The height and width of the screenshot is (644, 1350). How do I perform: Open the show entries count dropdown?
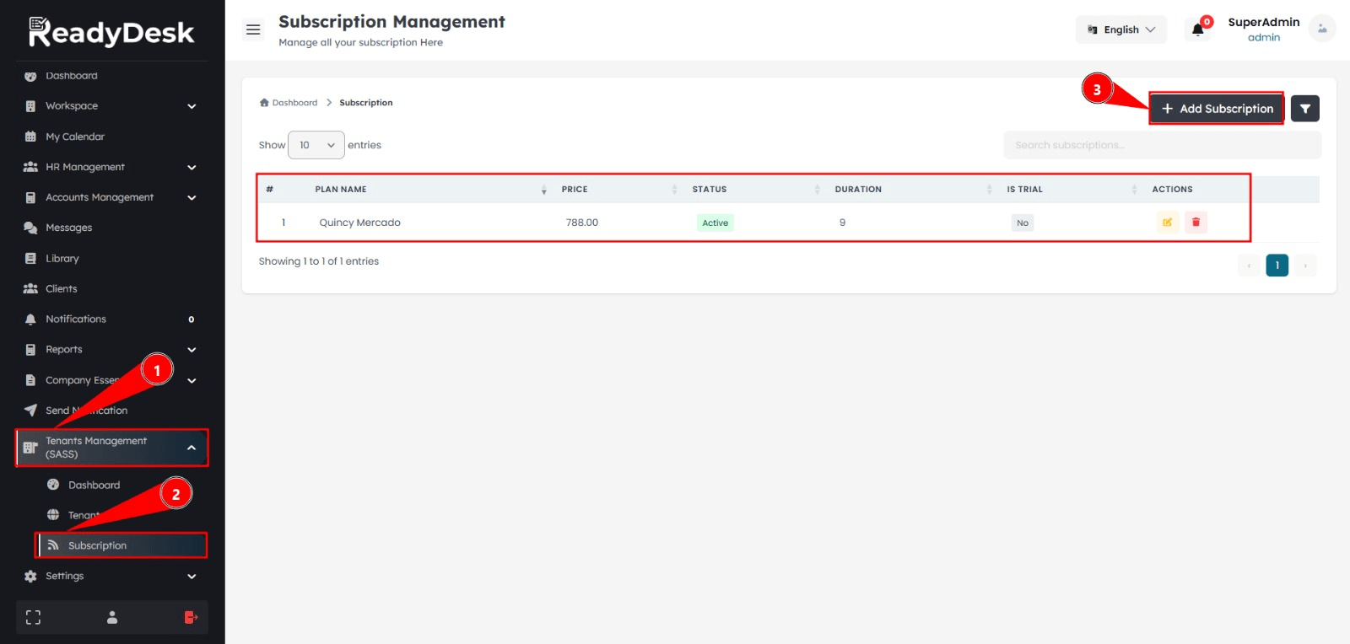tap(316, 145)
